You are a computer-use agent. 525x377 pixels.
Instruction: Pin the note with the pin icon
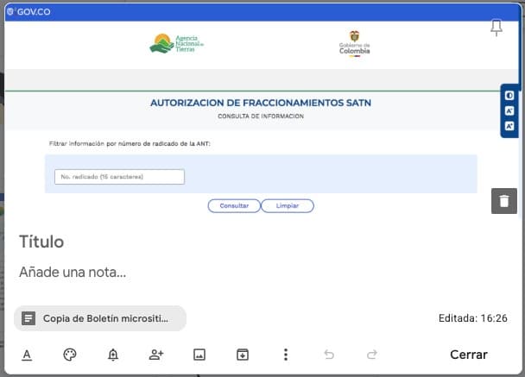[497, 28]
